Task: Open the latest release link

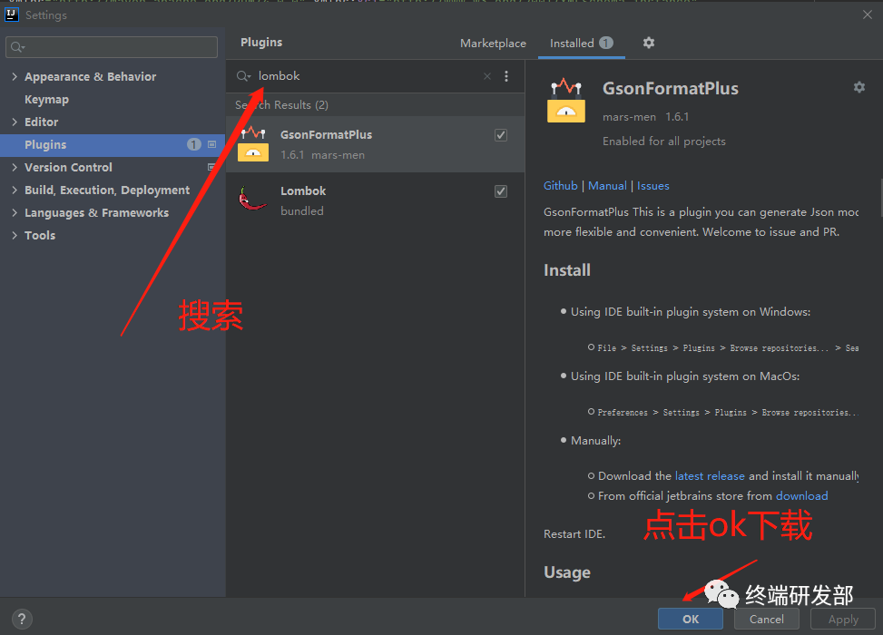Action: click(710, 476)
